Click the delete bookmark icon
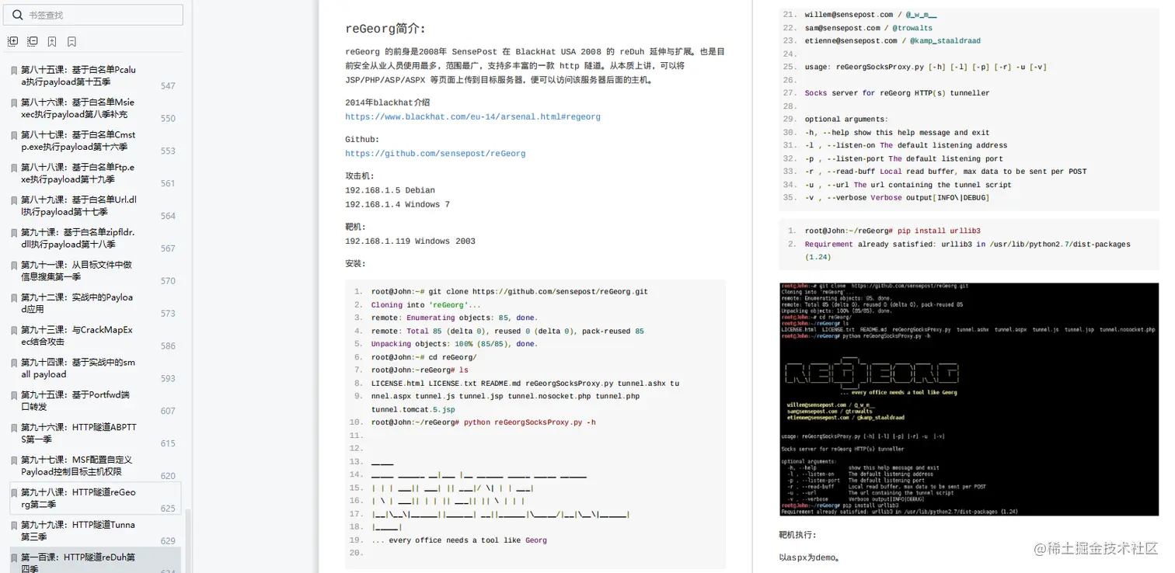This screenshot has height=573, width=1175. click(71, 41)
